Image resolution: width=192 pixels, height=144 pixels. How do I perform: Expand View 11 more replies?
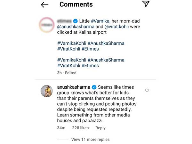click(90, 139)
